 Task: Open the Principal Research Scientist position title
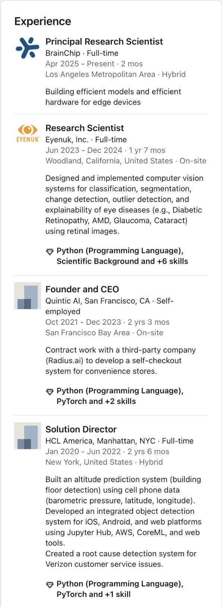pyautogui.click(x=104, y=41)
